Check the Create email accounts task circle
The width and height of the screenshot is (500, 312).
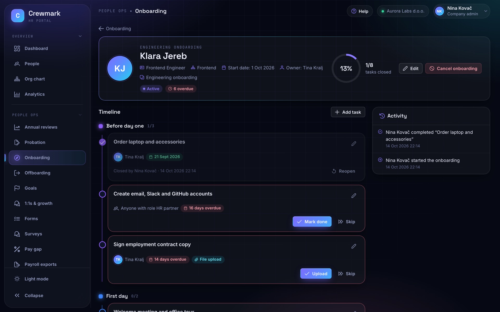(x=102, y=194)
